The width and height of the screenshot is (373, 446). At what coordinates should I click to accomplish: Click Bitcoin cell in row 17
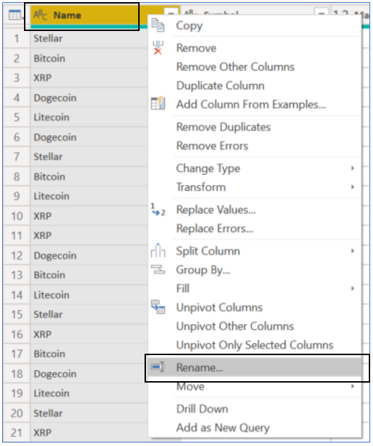point(89,354)
